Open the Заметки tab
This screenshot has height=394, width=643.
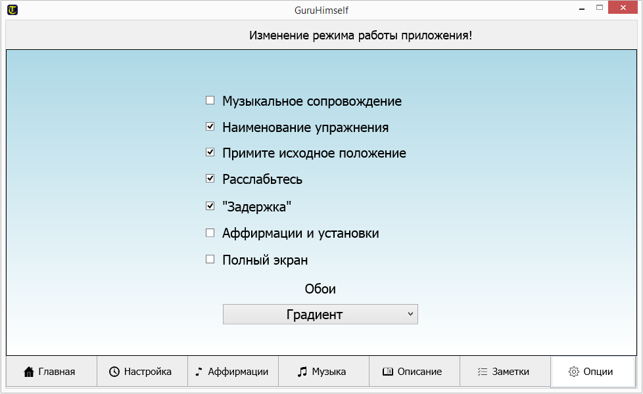coord(505,372)
